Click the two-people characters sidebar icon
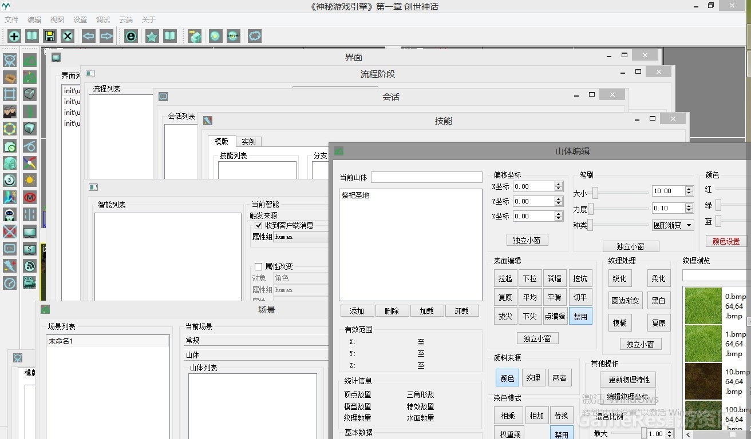 tap(10, 111)
